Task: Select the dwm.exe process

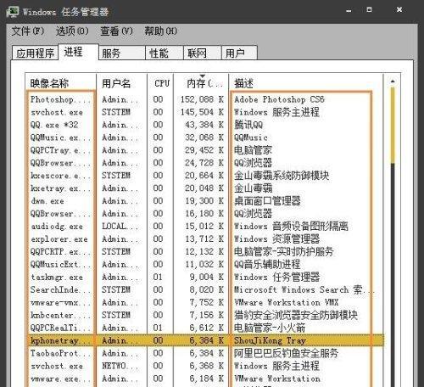Action: [x=204, y=201]
